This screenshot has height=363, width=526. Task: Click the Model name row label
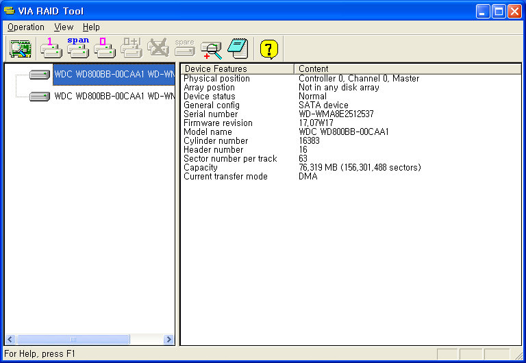pos(208,132)
